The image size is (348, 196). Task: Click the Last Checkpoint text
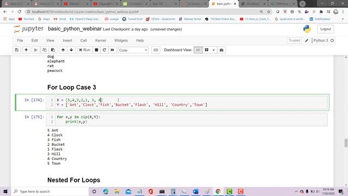125,29
